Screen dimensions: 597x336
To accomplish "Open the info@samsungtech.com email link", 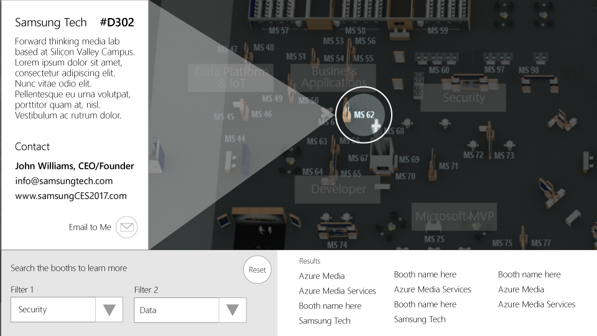I will pos(64,181).
